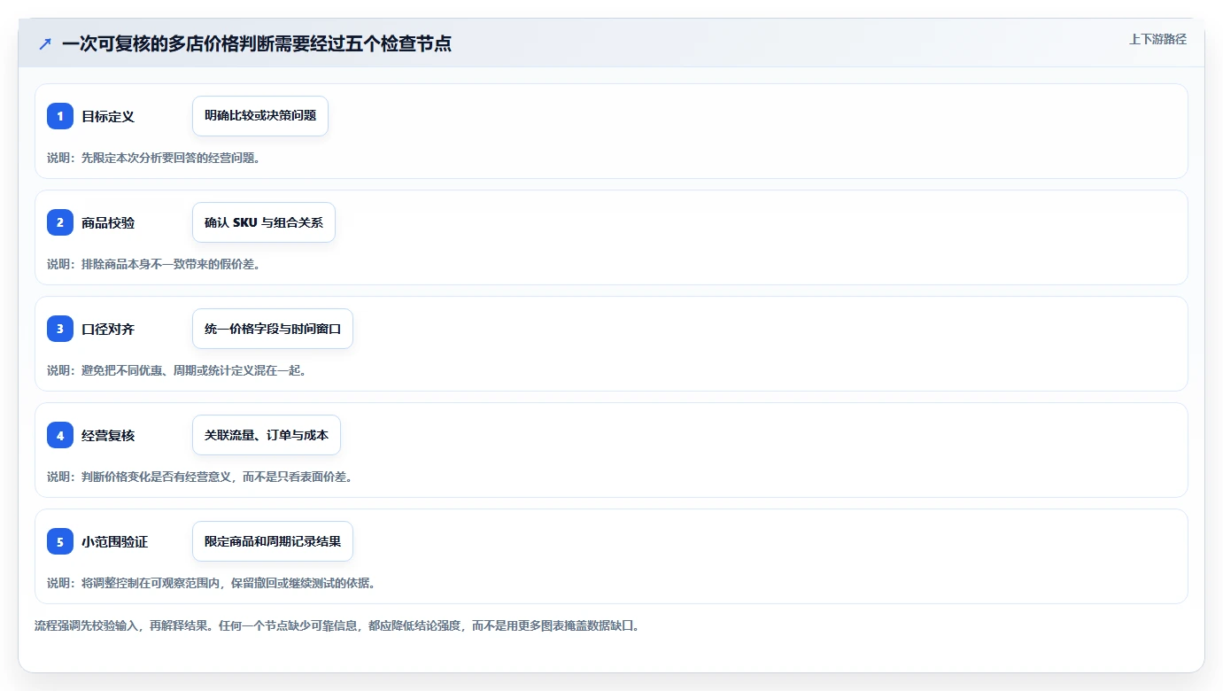The height and width of the screenshot is (691, 1223).
Task: Click the note about 将调整控制在可观察范围内
Action: coord(212,583)
